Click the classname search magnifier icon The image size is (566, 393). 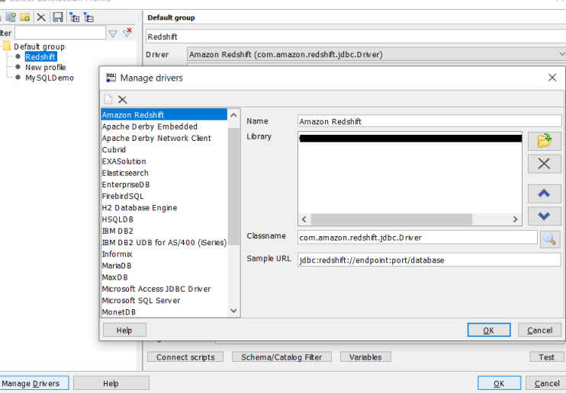click(549, 238)
